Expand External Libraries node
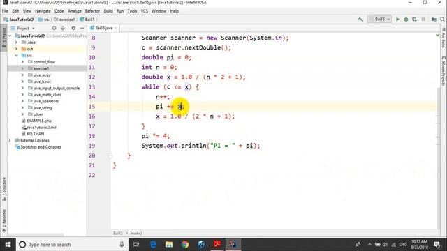 click(x=10, y=140)
